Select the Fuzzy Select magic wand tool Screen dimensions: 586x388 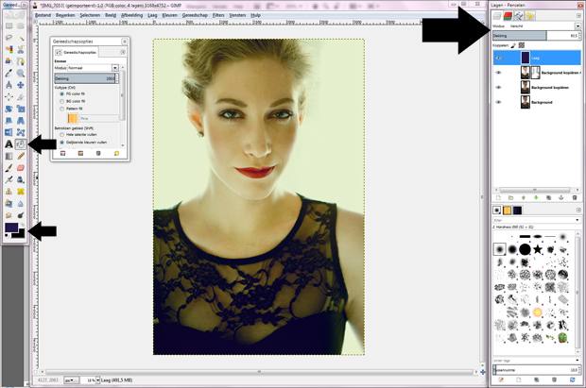point(21,38)
